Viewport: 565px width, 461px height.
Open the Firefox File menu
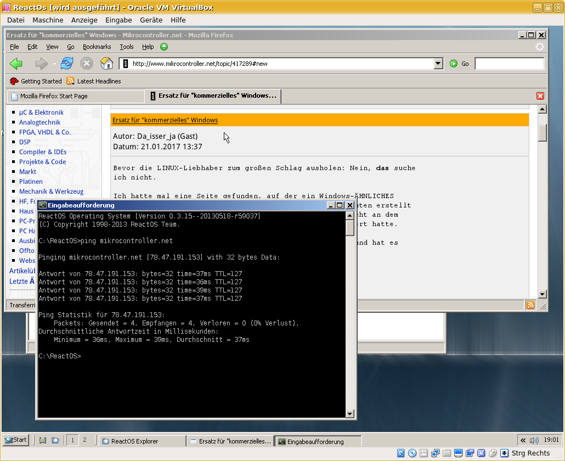coord(14,47)
